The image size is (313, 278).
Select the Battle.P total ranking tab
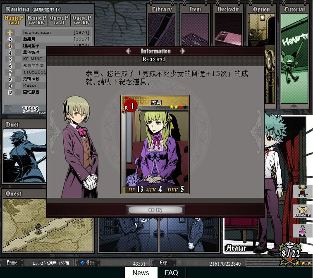point(14,20)
